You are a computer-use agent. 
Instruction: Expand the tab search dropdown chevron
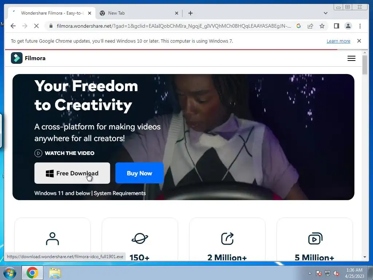325,13
